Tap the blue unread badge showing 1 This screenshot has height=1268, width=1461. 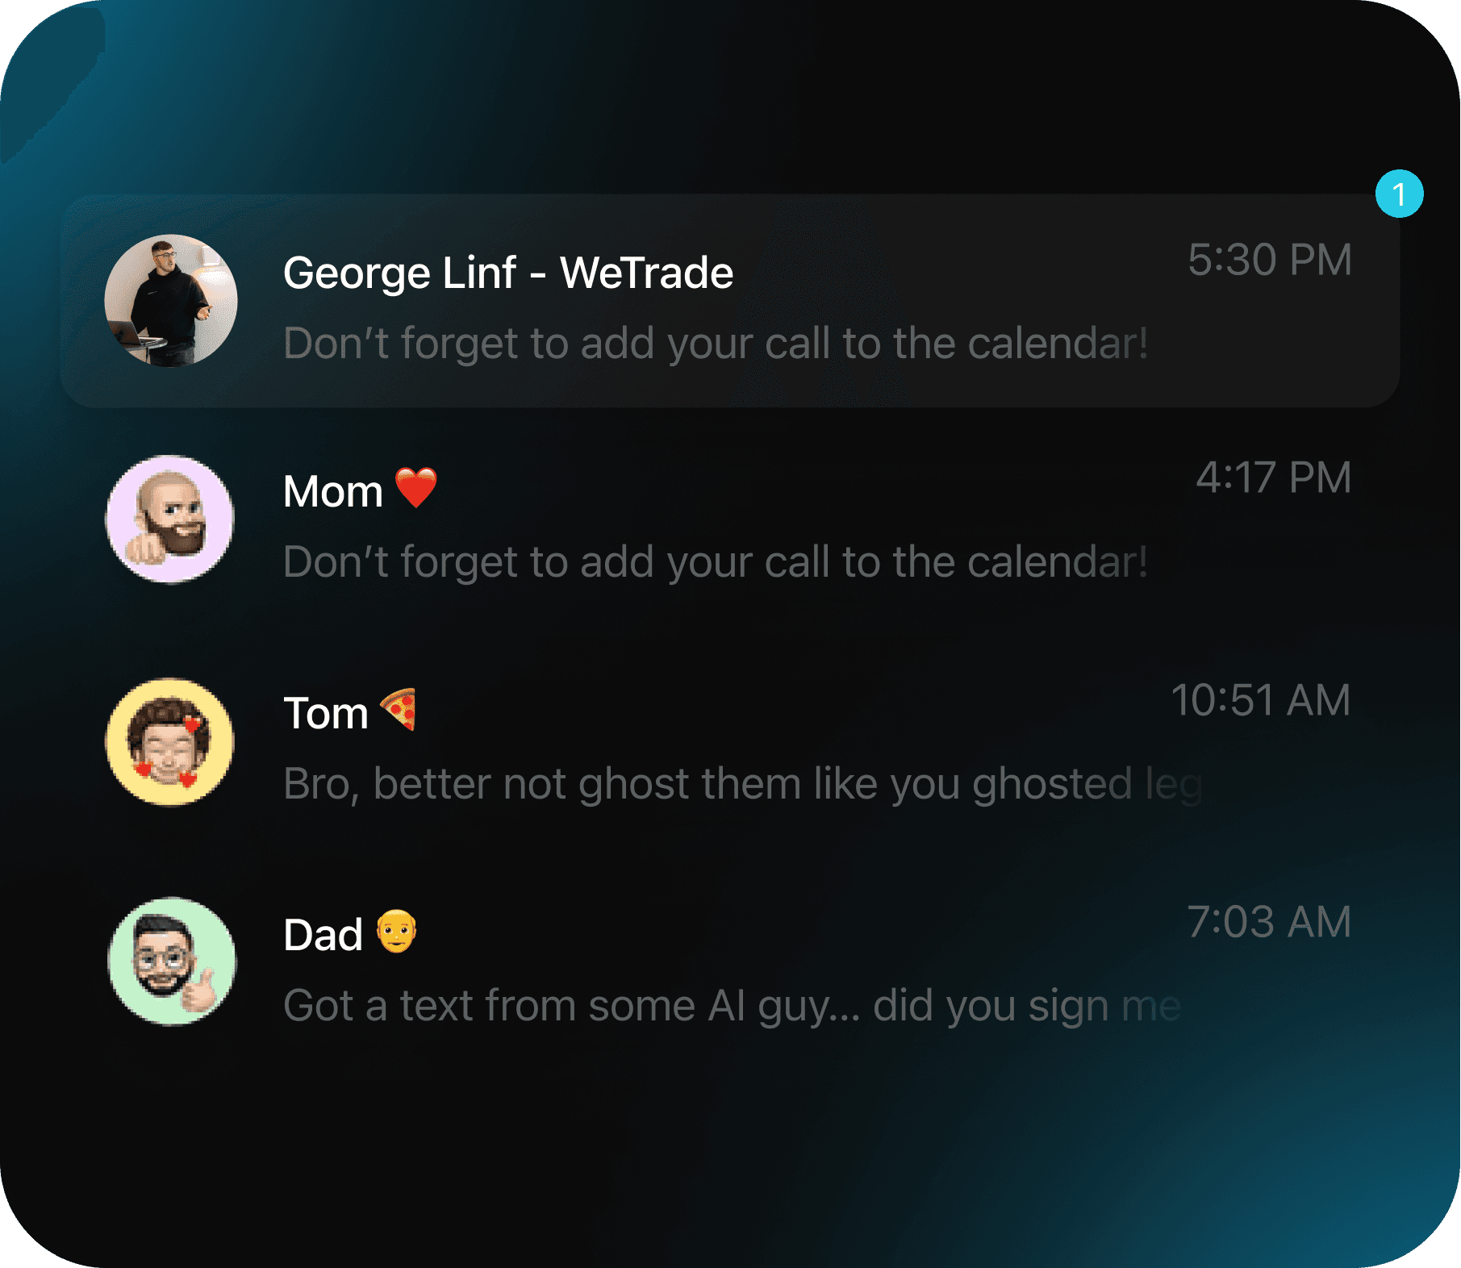(x=1399, y=194)
